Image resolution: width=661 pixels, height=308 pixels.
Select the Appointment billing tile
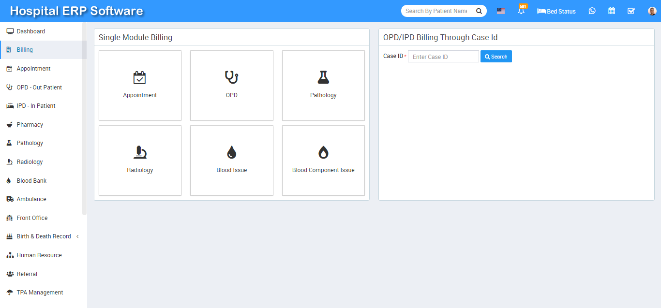140,86
